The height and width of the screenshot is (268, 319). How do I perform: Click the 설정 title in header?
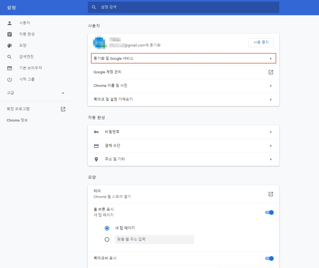[11, 8]
